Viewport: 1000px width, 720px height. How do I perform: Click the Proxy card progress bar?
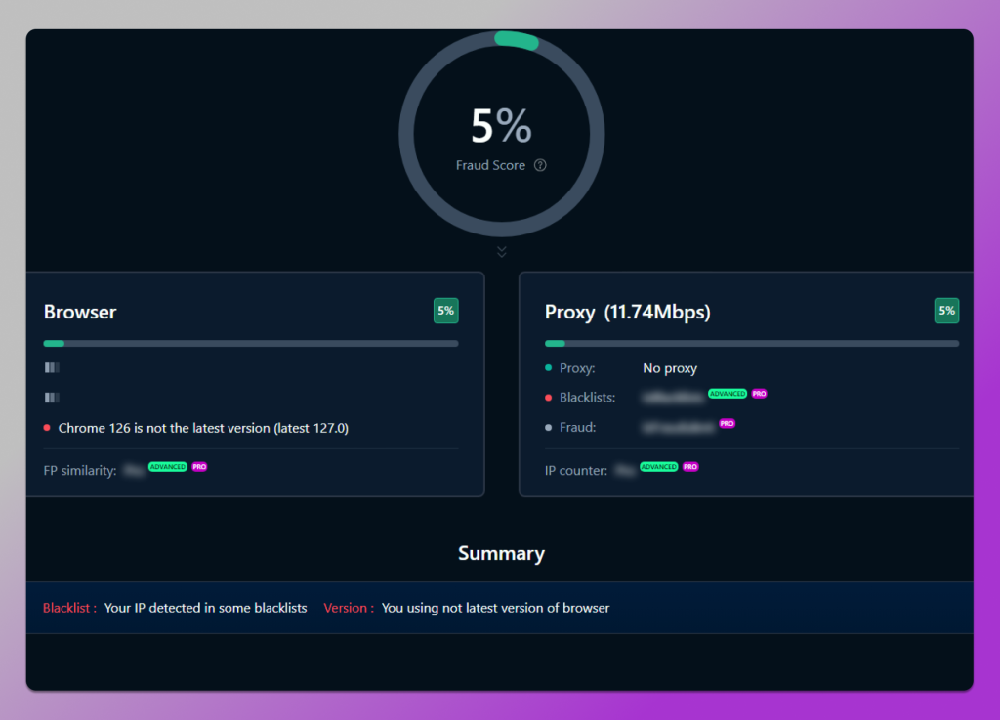pos(751,343)
